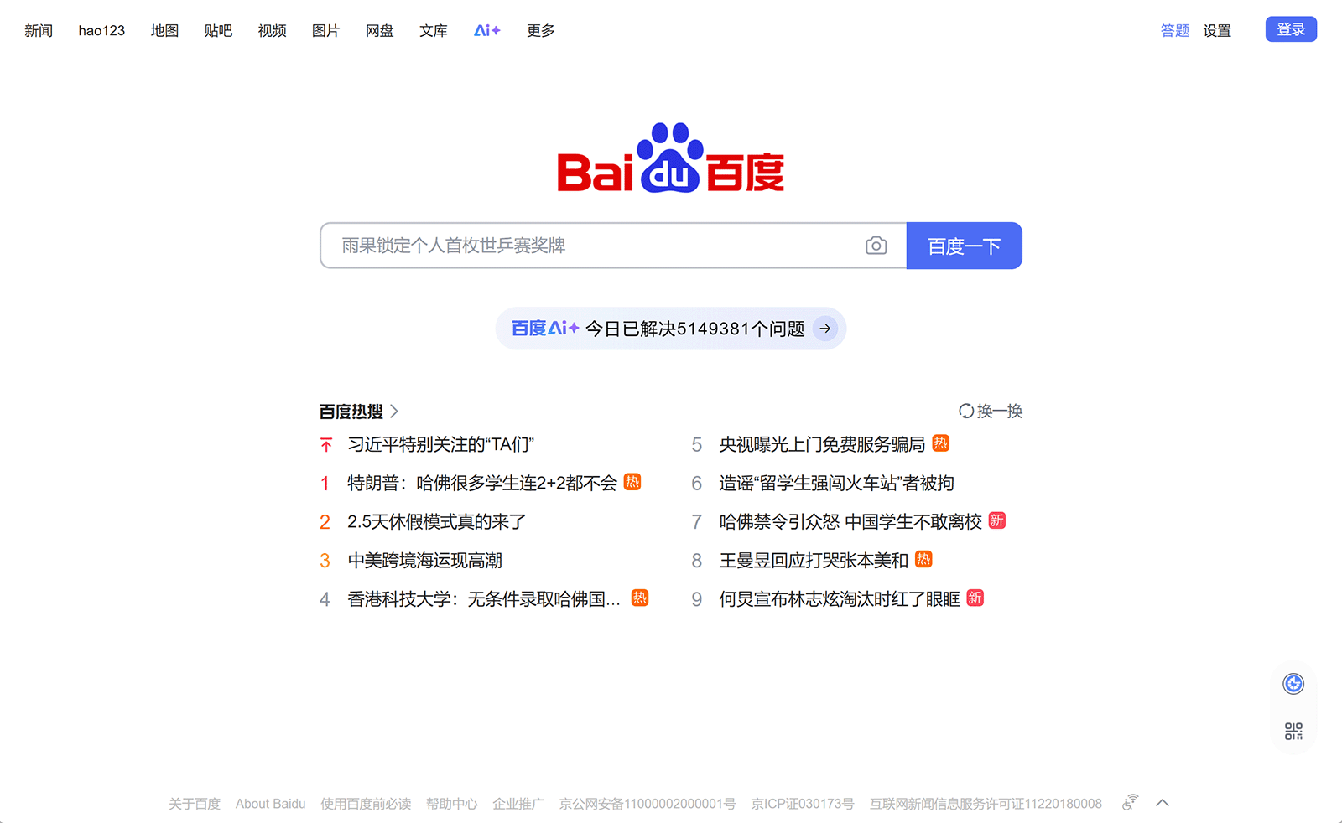The height and width of the screenshot is (823, 1342).
Task: Open the About Baidu footer link
Action: point(270,803)
